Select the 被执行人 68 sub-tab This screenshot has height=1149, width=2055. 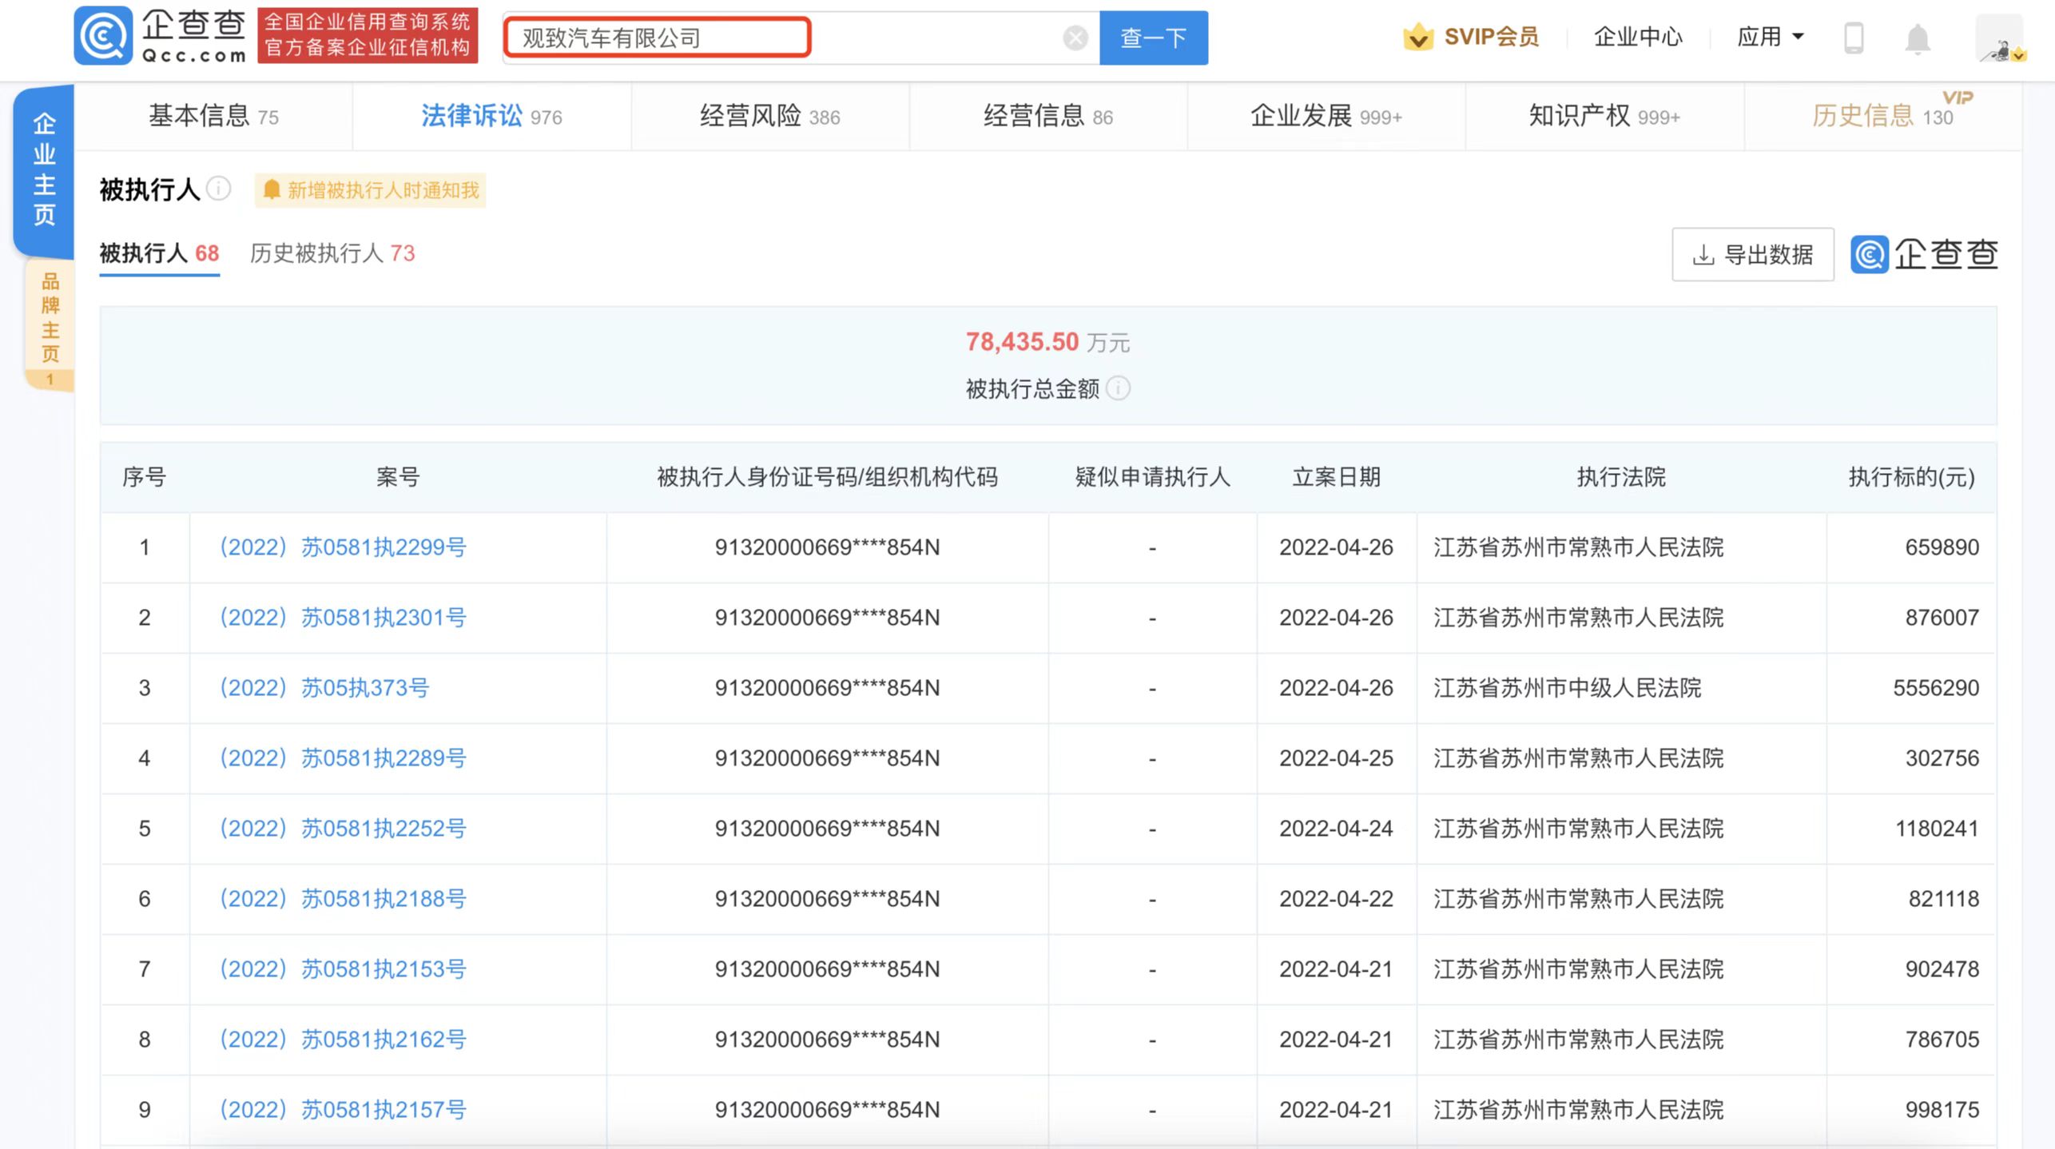pyautogui.click(x=159, y=254)
